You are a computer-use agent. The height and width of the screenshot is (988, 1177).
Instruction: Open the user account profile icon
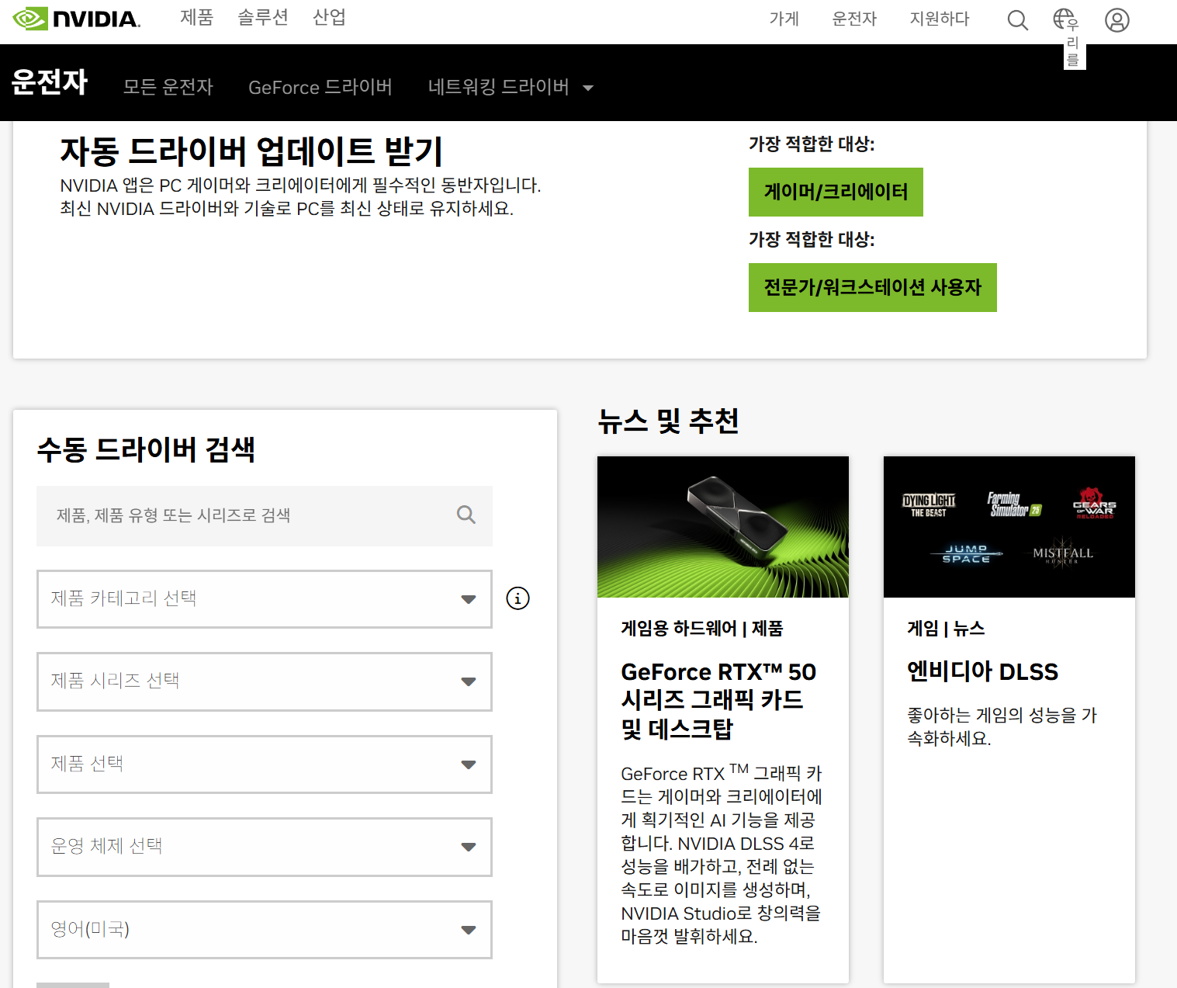click(x=1116, y=20)
